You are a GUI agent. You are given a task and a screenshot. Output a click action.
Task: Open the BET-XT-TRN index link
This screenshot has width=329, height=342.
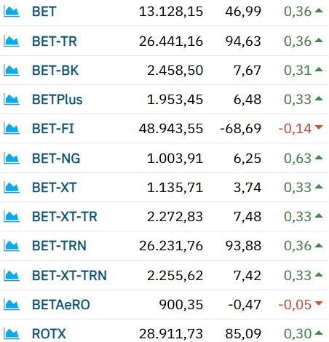pyautogui.click(x=69, y=276)
